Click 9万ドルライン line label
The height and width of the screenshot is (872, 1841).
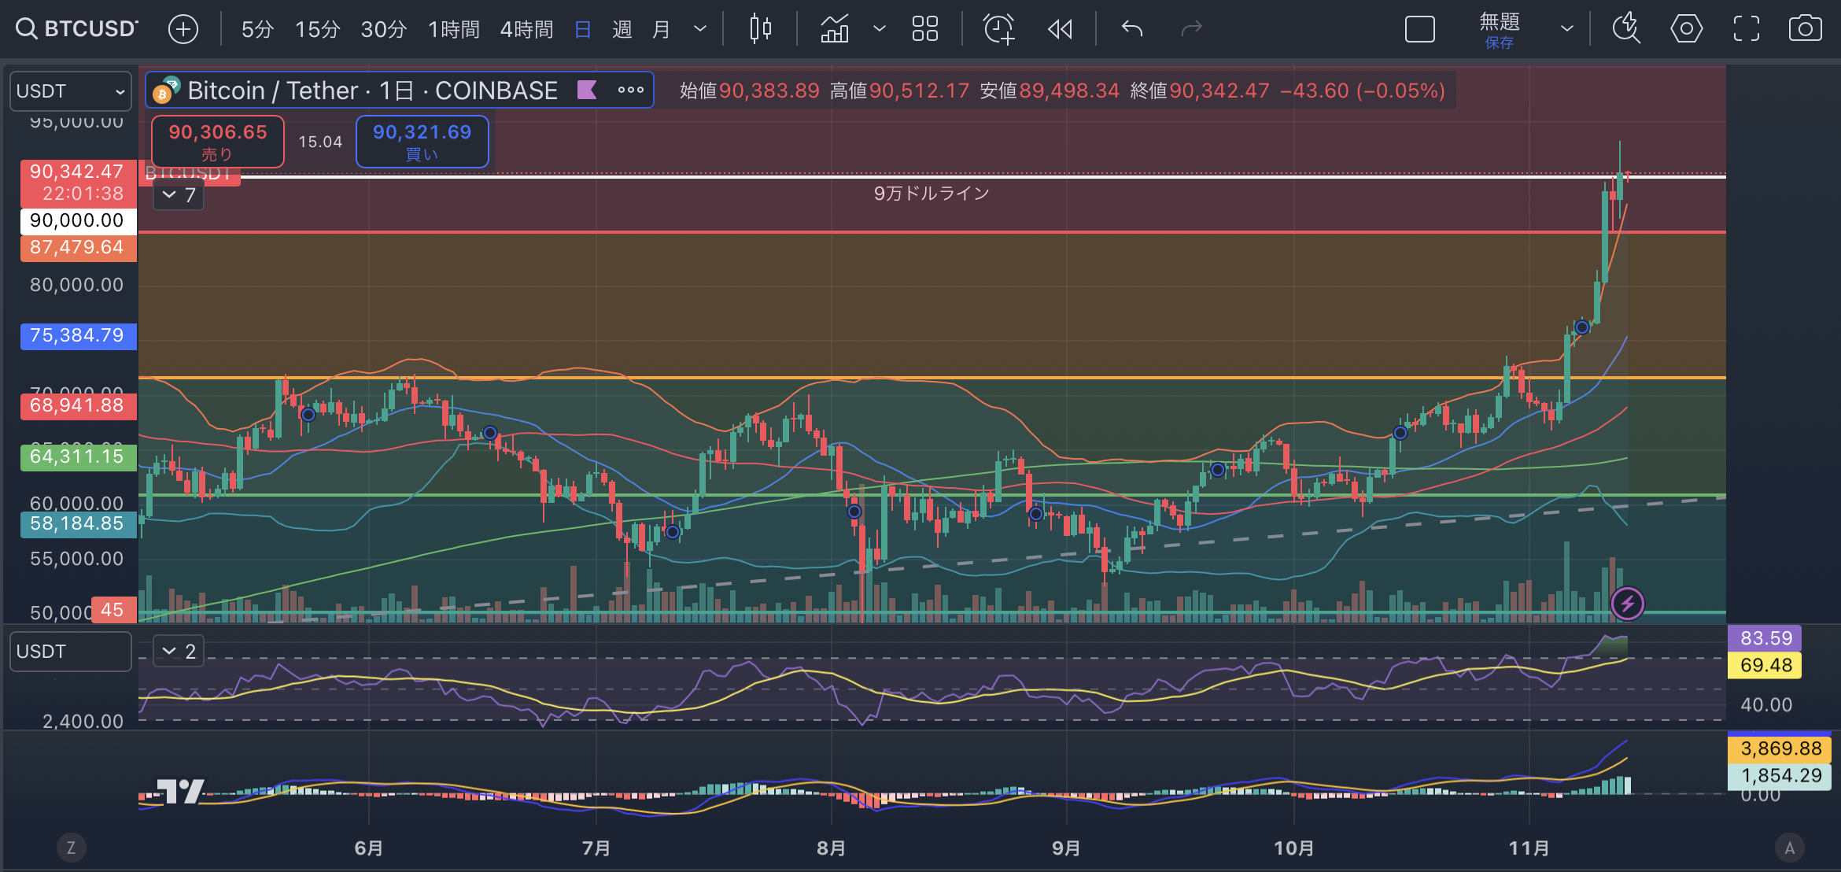(932, 194)
